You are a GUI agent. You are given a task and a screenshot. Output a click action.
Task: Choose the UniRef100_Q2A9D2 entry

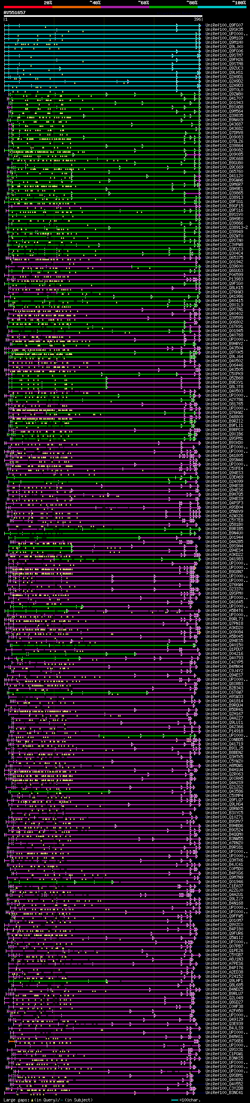224,81
